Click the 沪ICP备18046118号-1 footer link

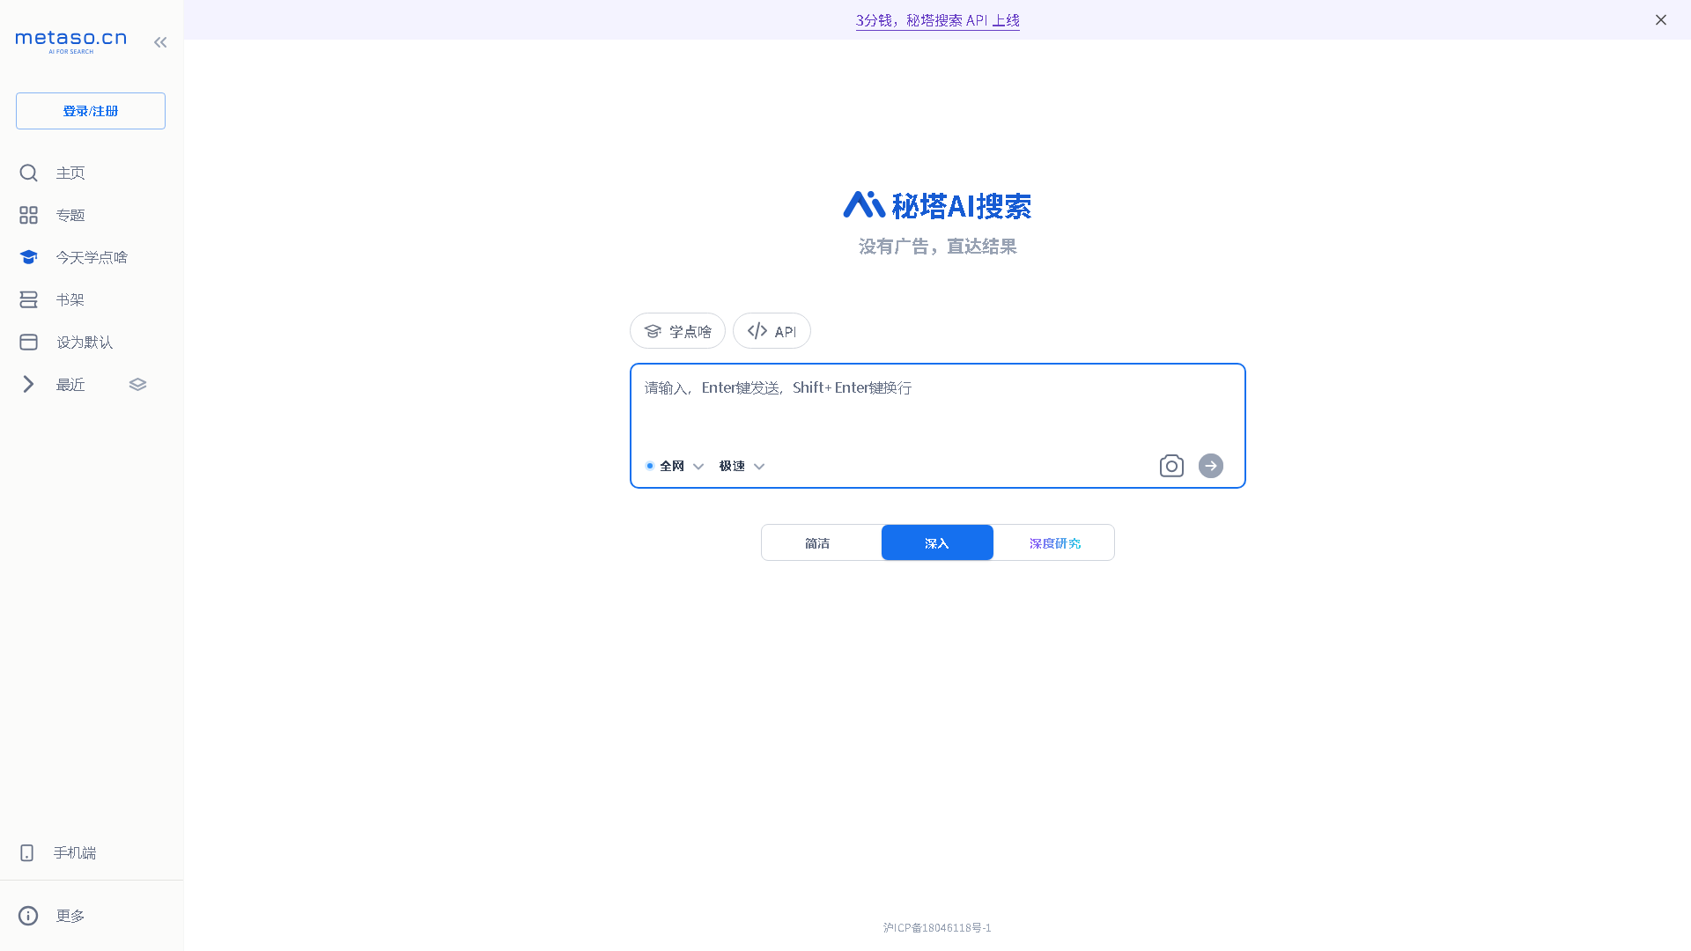tap(937, 927)
